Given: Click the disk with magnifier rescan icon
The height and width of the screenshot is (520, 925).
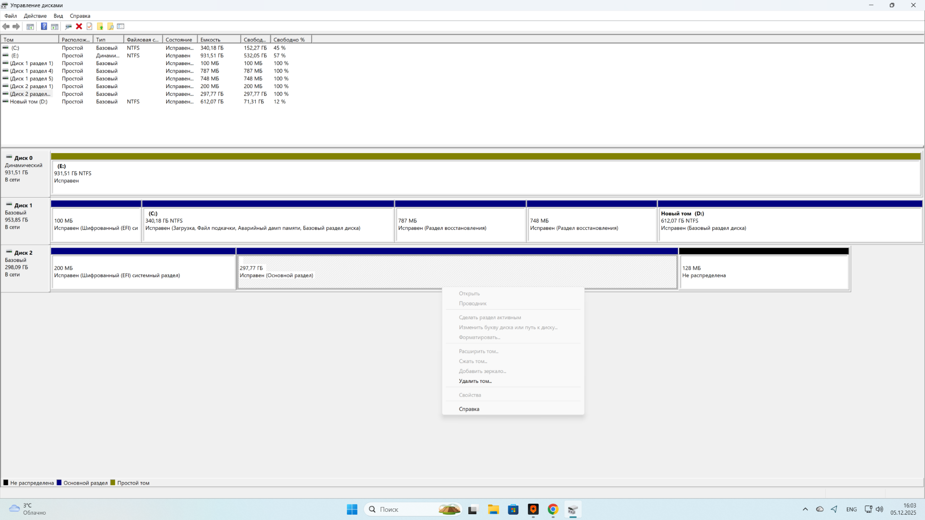Looking at the screenshot, I should [x=68, y=26].
